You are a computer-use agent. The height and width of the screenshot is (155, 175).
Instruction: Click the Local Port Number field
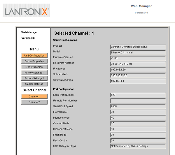click(x=138, y=95)
